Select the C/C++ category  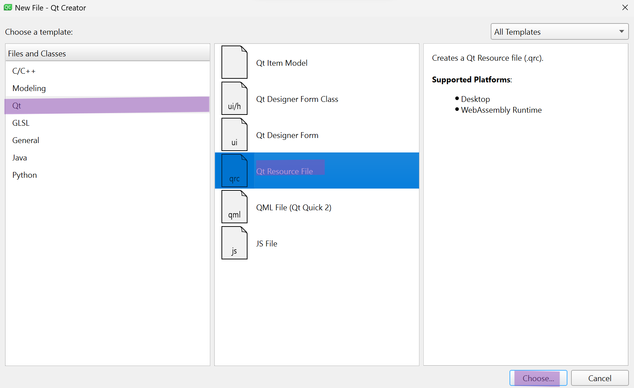[107, 71]
